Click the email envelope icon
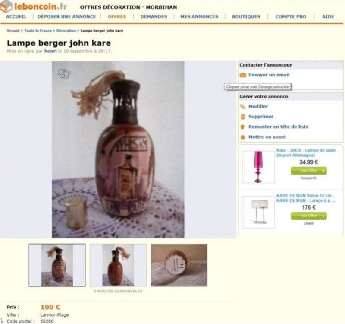The image size is (345, 324). pyautogui.click(x=243, y=75)
